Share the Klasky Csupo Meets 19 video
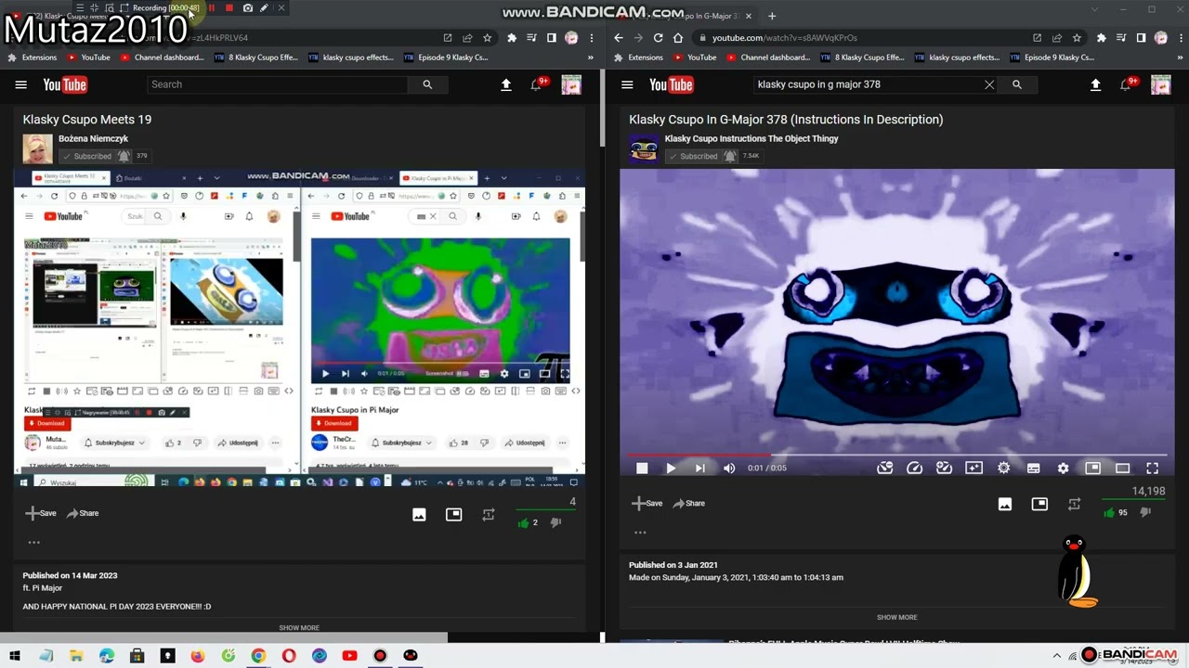This screenshot has height=668, width=1189. tap(83, 513)
